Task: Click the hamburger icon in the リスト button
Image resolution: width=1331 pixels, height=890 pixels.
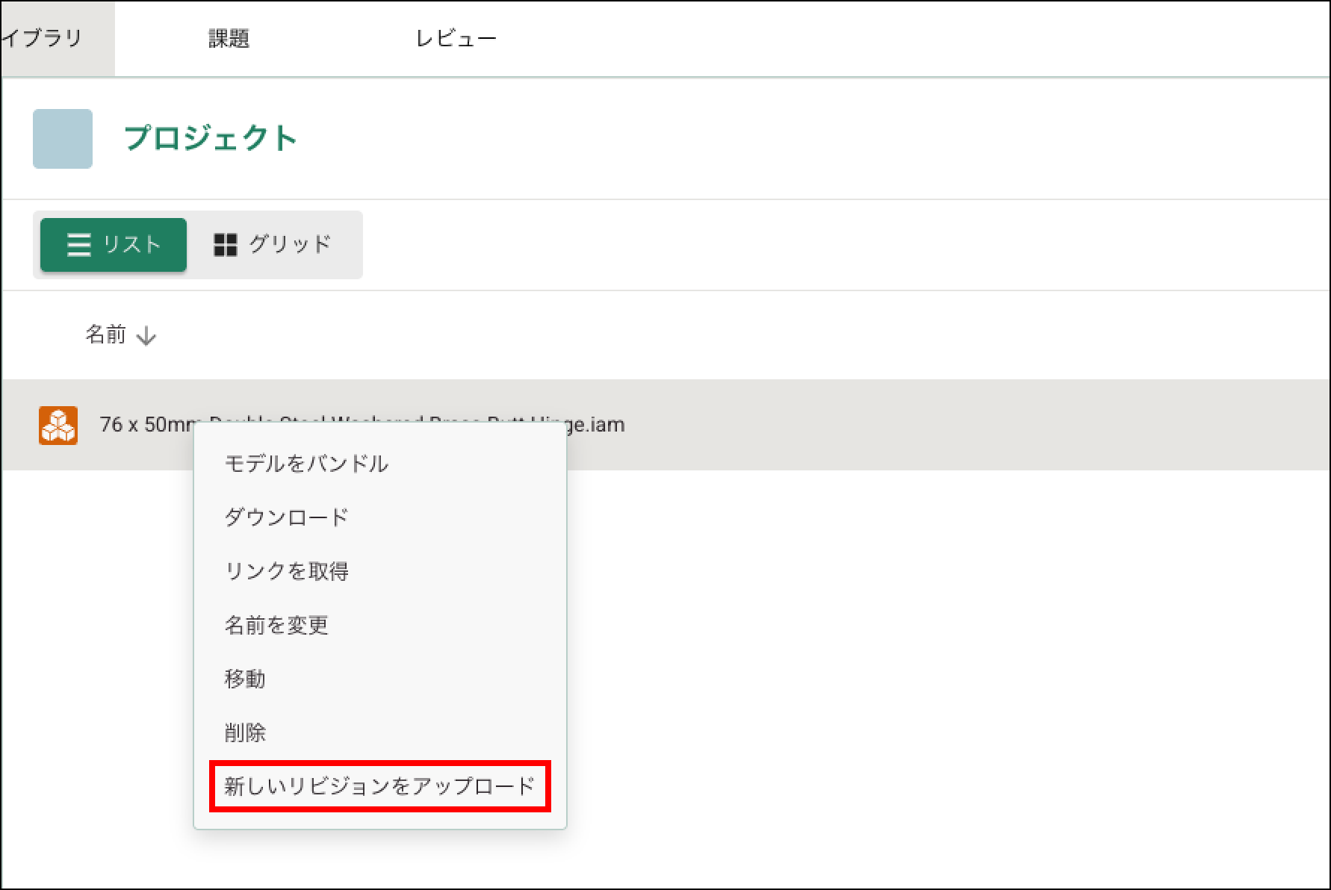Action: pyautogui.click(x=78, y=245)
